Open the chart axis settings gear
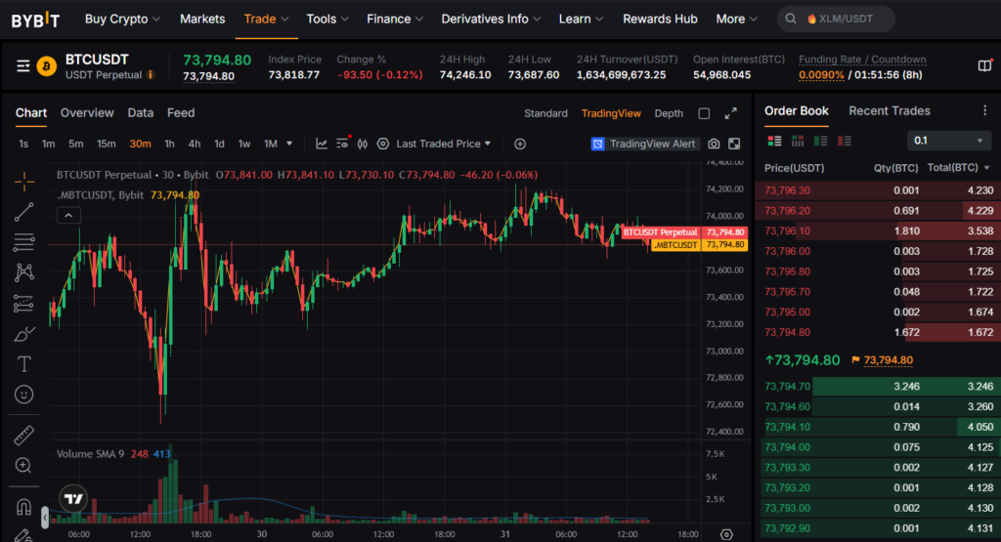Screen dimensions: 1001x542 pos(726,534)
